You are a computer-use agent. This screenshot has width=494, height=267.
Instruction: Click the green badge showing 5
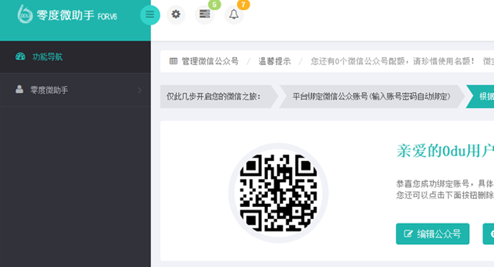pyautogui.click(x=215, y=5)
